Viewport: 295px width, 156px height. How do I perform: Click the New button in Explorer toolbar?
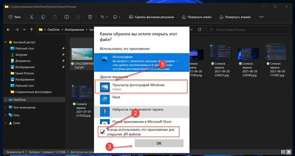pos(15,17)
